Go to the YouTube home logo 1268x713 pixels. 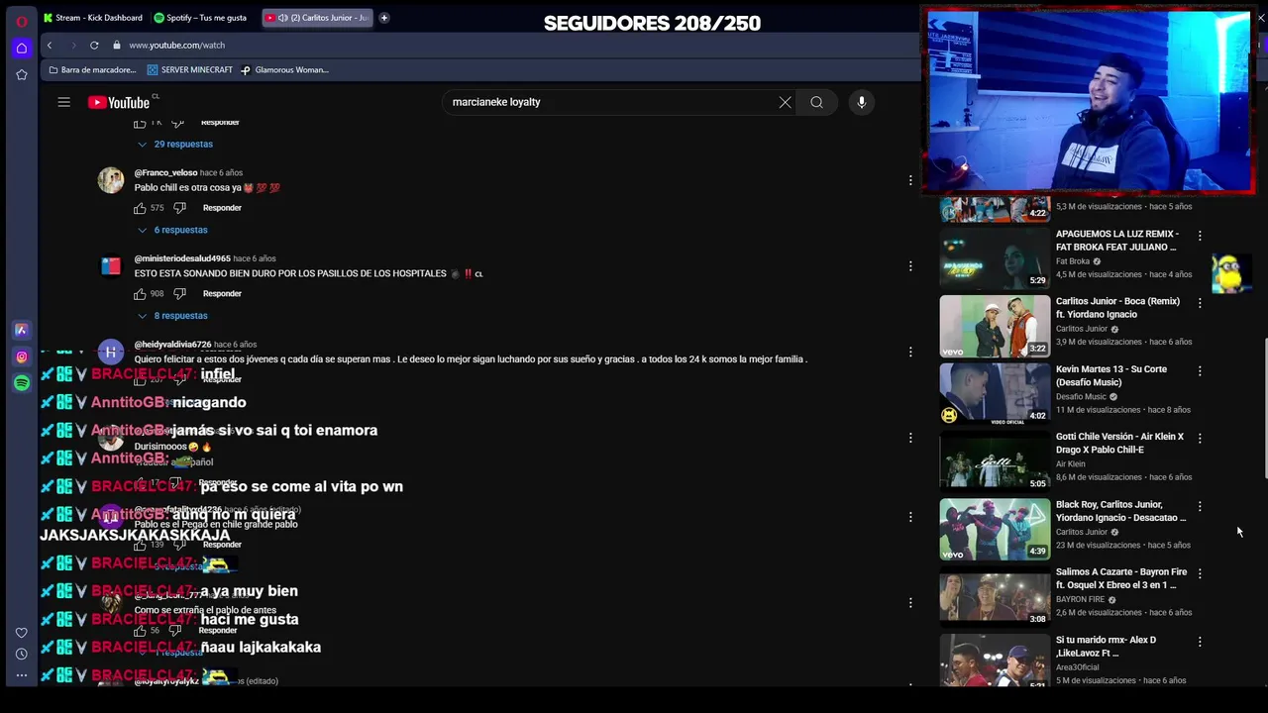(119, 102)
